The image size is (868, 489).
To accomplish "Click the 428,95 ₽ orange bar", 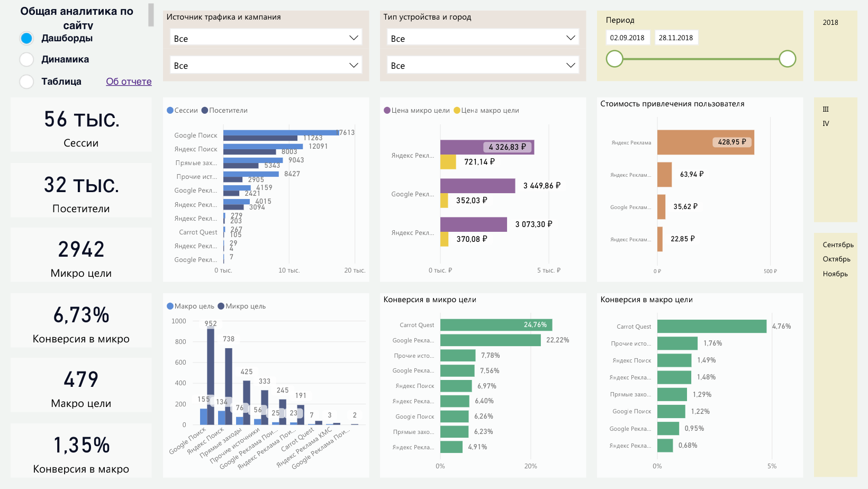I will point(706,142).
